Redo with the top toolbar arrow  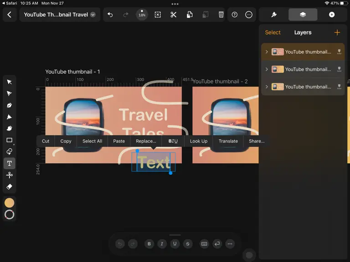click(126, 15)
